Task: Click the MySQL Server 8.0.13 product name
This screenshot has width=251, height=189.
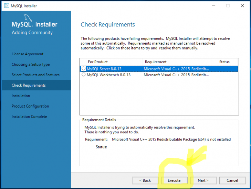Action: tap(104, 69)
